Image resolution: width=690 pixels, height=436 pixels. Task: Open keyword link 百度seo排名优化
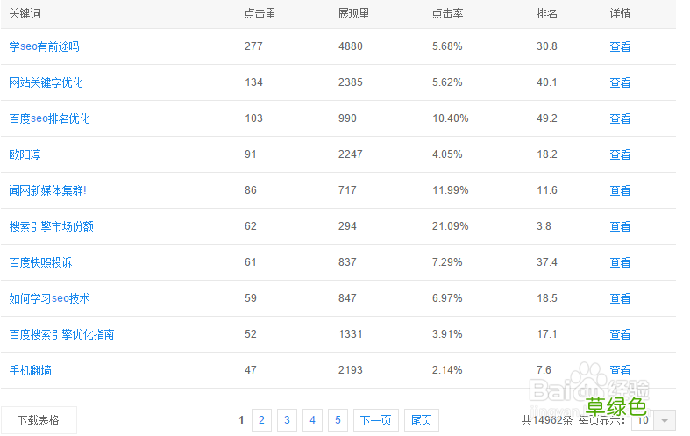click(x=49, y=118)
